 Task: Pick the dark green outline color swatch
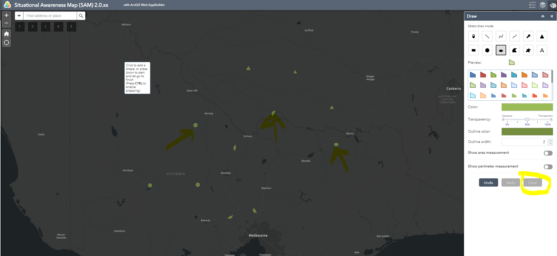[x=527, y=132]
